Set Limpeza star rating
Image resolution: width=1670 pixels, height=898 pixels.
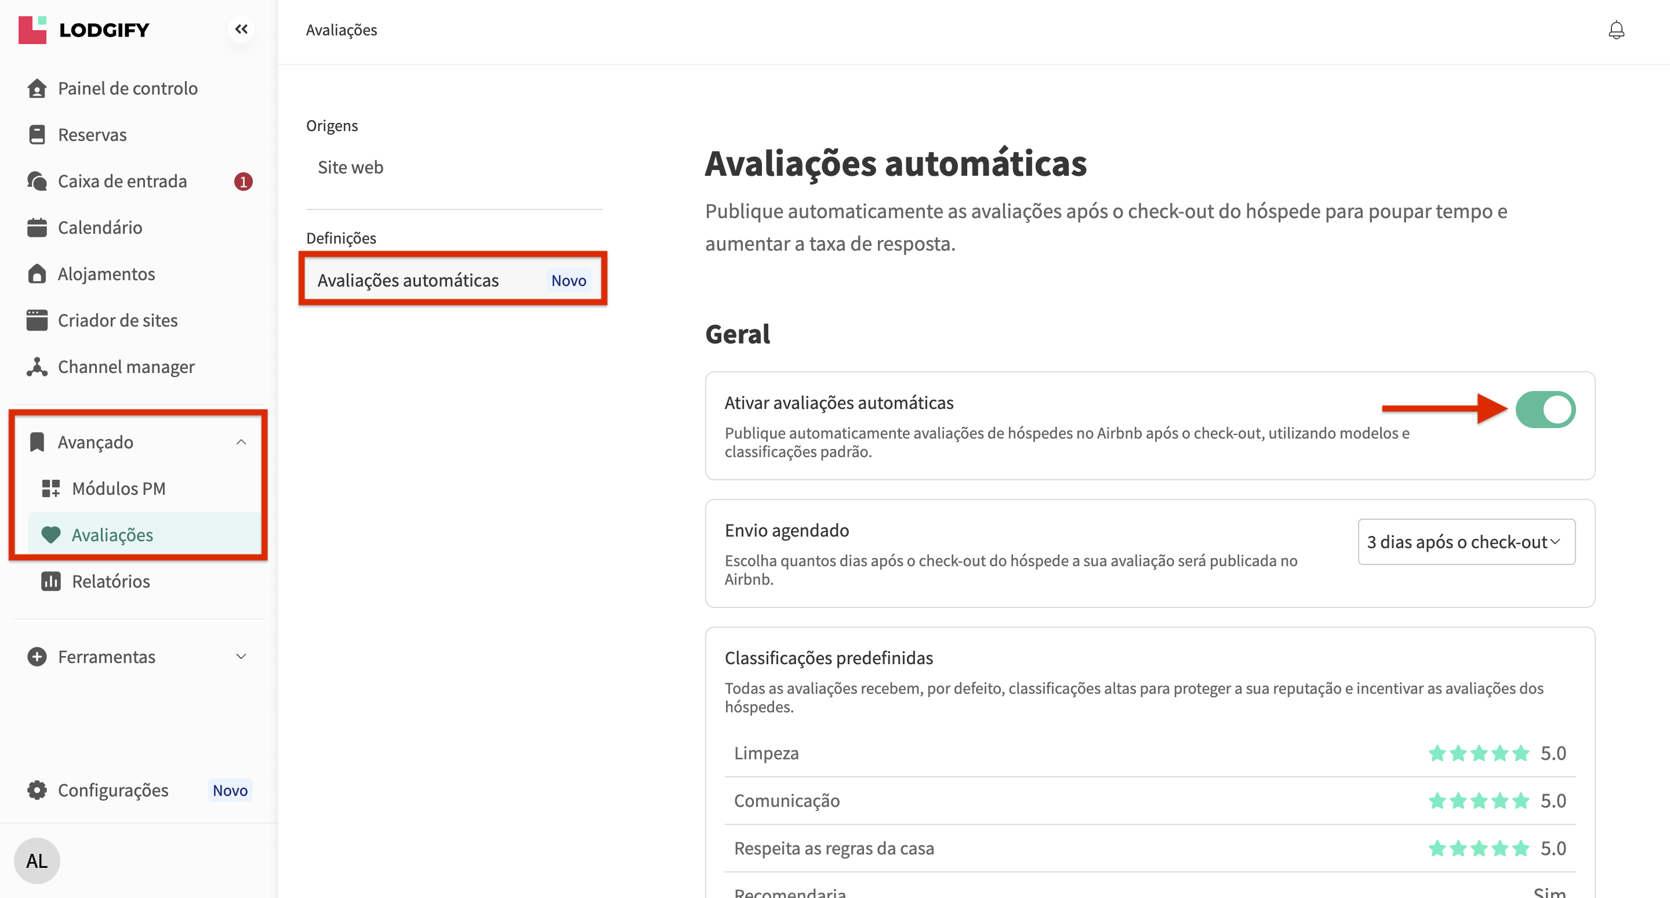(1478, 754)
